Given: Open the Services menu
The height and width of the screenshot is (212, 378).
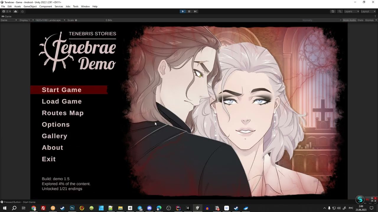Looking at the screenshot, I should click(59, 6).
